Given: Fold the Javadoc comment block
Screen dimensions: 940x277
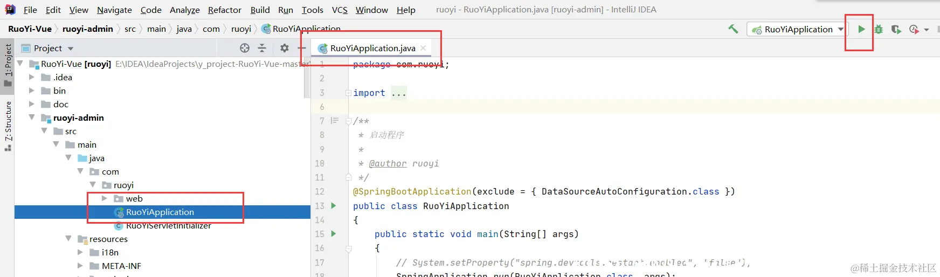Looking at the screenshot, I should point(348,121).
